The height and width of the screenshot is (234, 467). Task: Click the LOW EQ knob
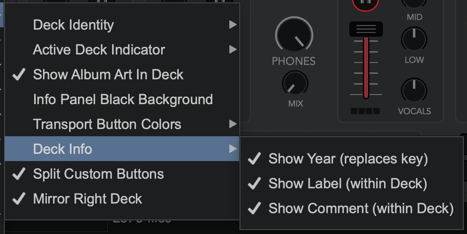click(414, 40)
